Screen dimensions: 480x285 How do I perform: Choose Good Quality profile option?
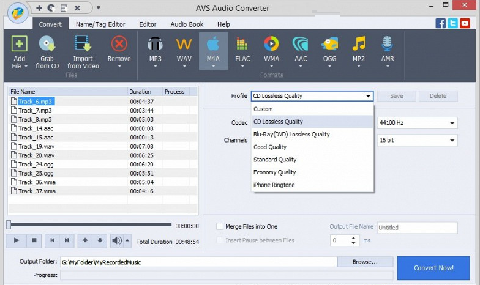(x=312, y=147)
